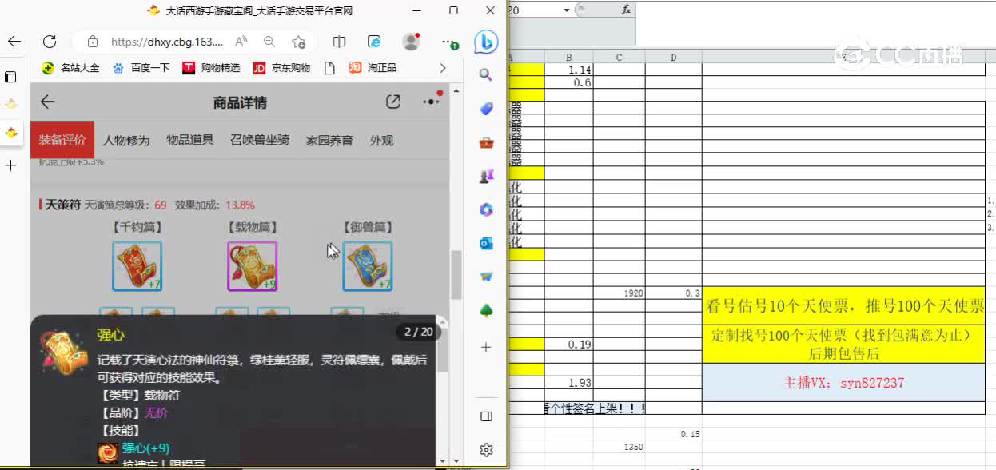The width and height of the screenshot is (996, 470).
Task: Select the 御兽篇 blue talisman +7
Action: pos(367,266)
